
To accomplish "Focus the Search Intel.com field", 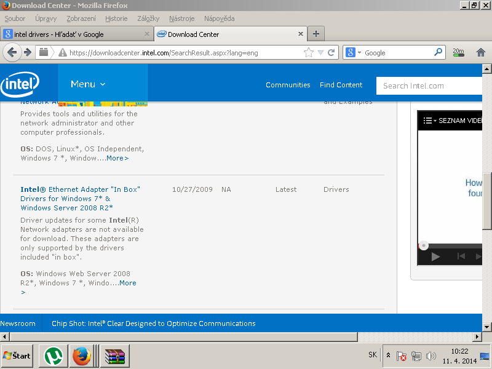I will tap(429, 85).
